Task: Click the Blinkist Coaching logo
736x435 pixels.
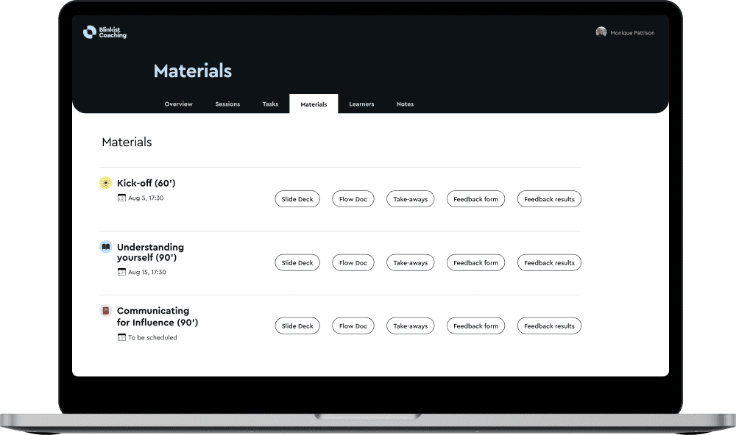Action: click(x=105, y=32)
